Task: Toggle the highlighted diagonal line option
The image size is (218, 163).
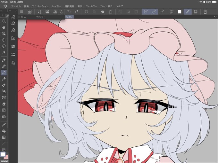Action: coord(188,12)
